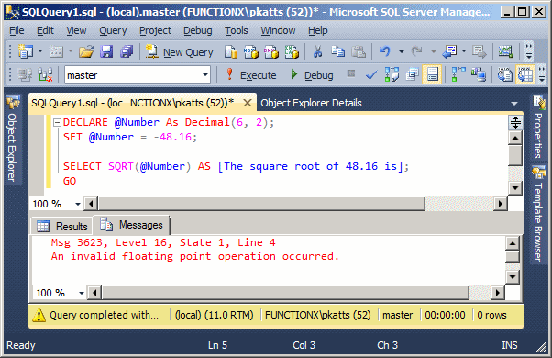Open the Edit menu
Viewport: 552px width, 358px height.
coord(45,31)
